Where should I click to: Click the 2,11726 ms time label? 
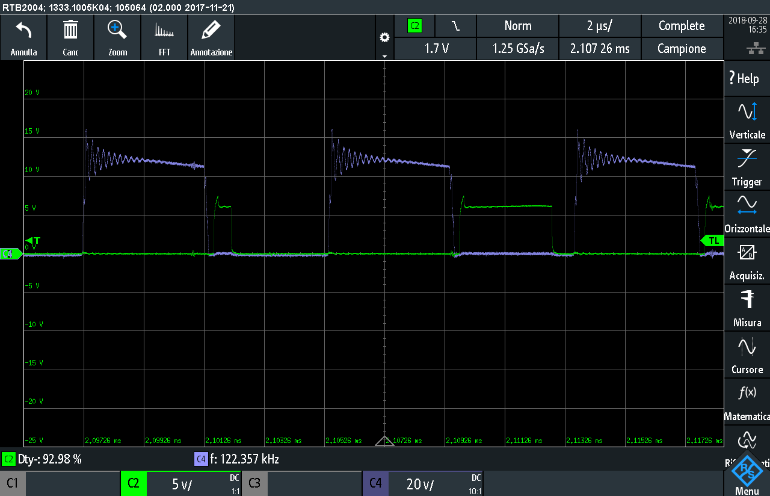(704, 441)
